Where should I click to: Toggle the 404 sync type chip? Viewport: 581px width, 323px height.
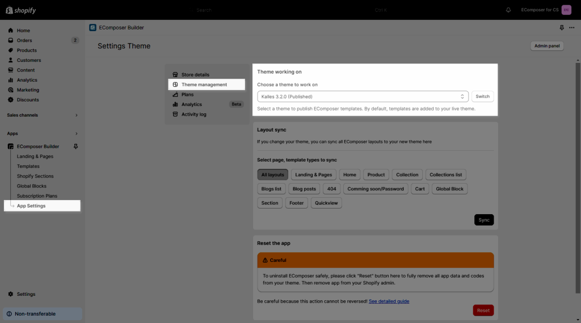tap(331, 189)
